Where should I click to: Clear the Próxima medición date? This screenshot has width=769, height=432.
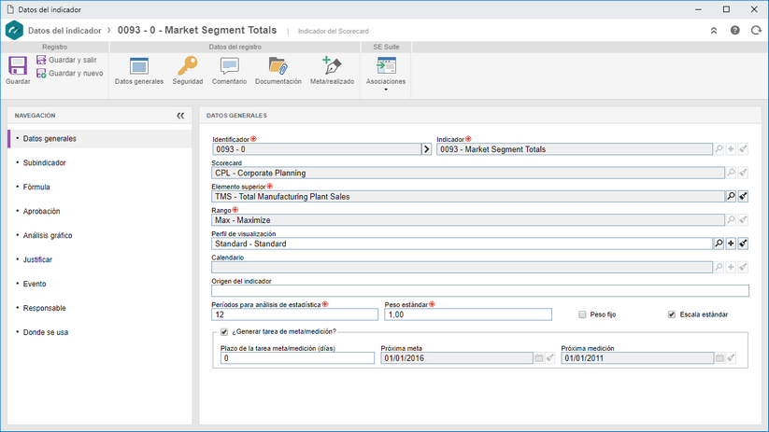731,358
